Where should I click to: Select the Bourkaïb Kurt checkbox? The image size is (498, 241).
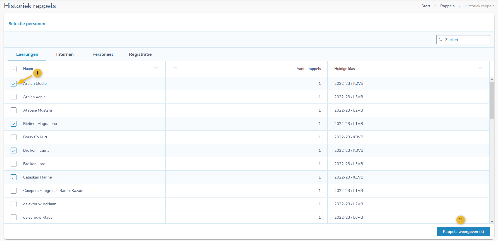tap(13, 137)
